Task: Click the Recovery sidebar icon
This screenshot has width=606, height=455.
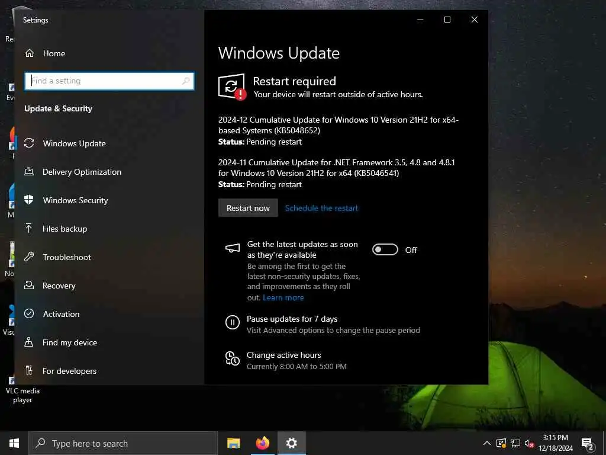Action: [29, 285]
